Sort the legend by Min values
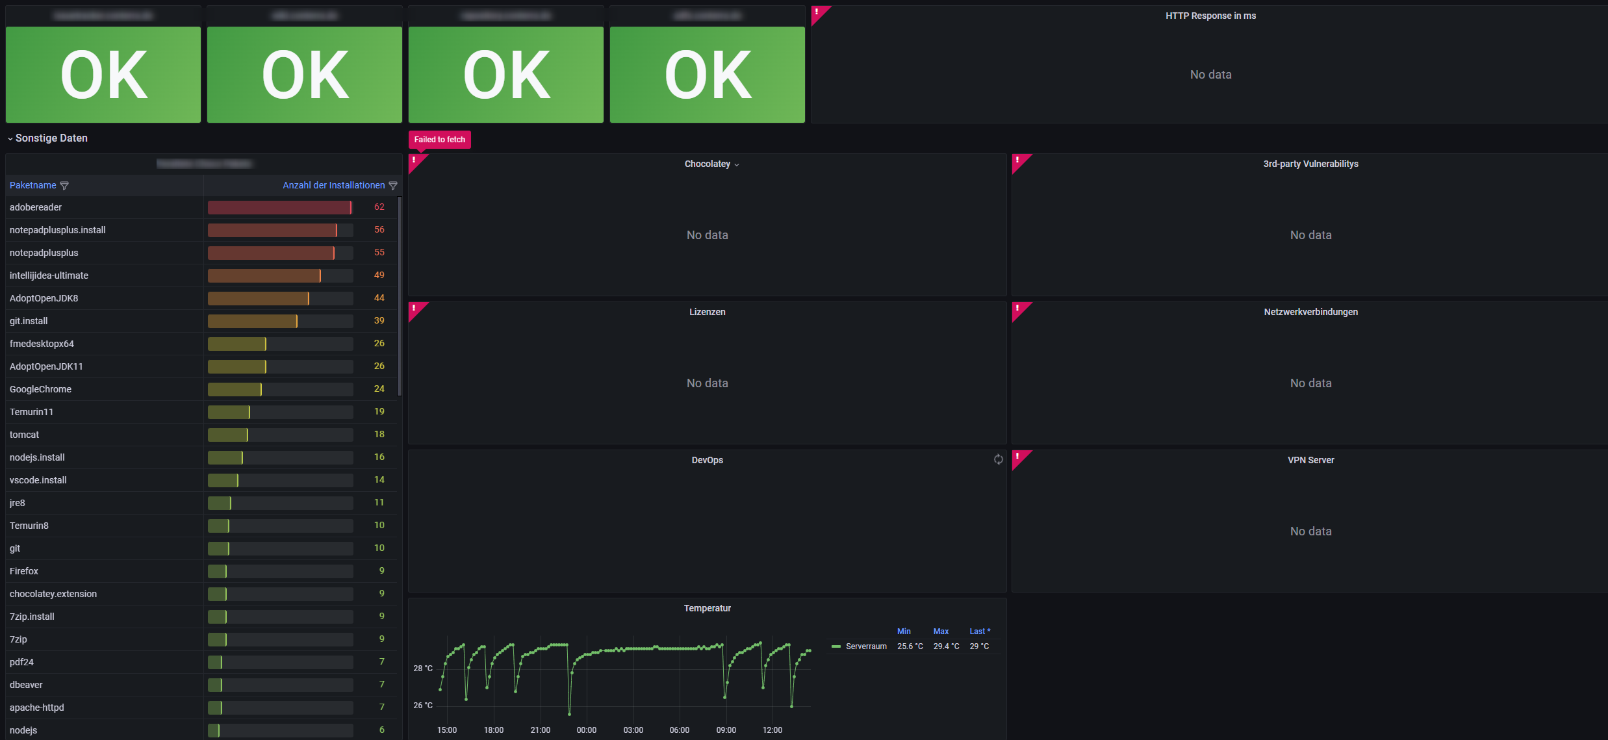Screen dimensions: 1608x740 (x=904, y=632)
